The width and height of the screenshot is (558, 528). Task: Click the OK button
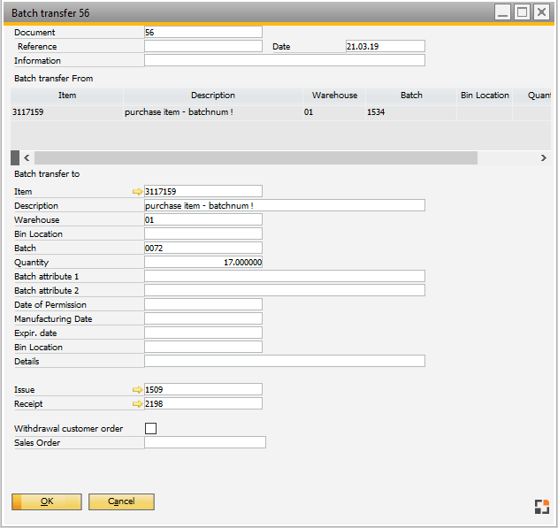[x=47, y=501]
